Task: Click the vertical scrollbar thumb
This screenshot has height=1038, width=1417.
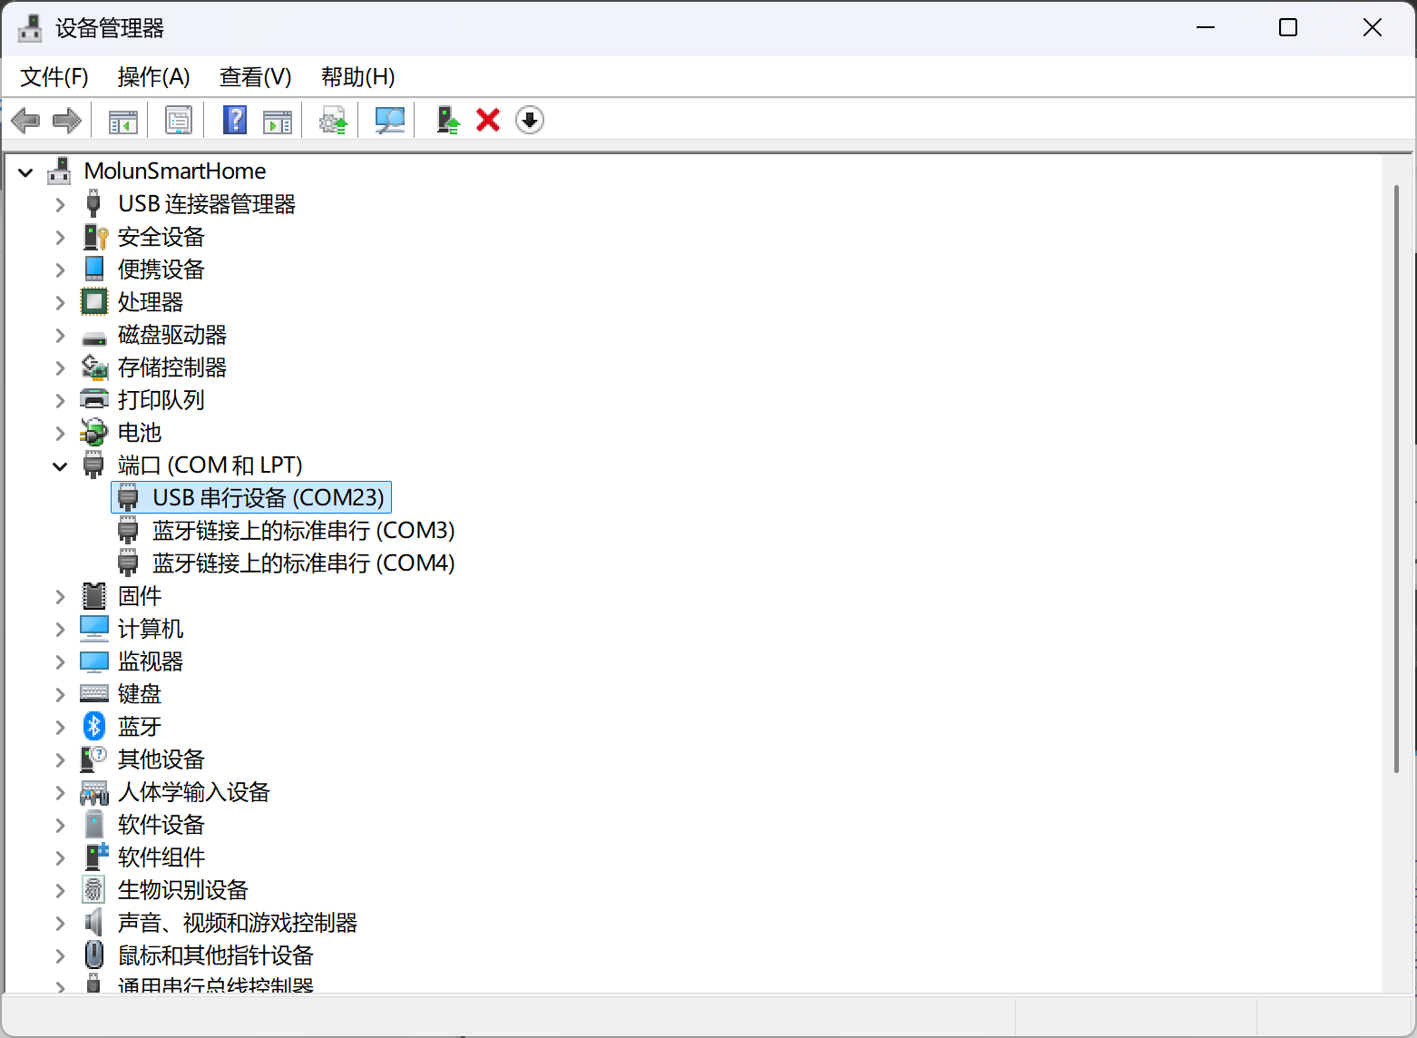Action: (1396, 478)
